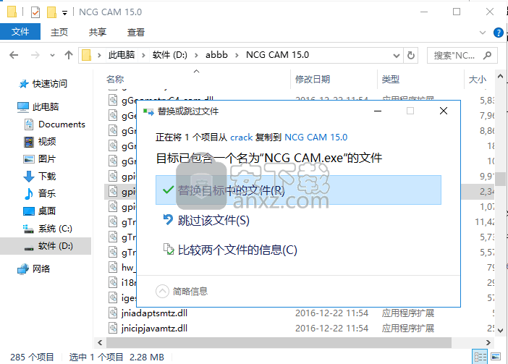
Task: Maximize the NCG CAM 15.0 Explorer window
Action: [x=457, y=12]
